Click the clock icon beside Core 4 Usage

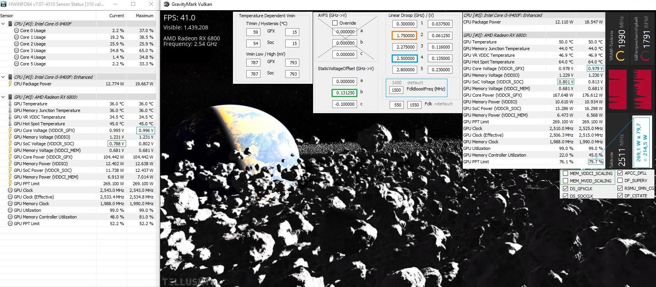16,57
